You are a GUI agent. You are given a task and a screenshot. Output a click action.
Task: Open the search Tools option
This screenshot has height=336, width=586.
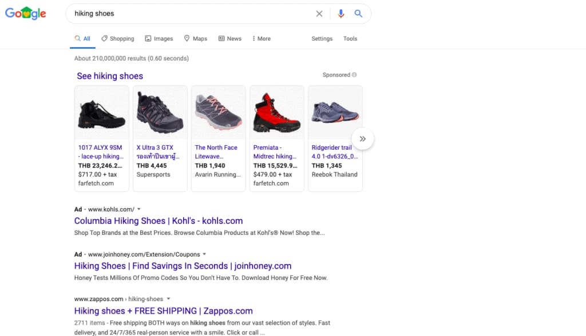[350, 39]
